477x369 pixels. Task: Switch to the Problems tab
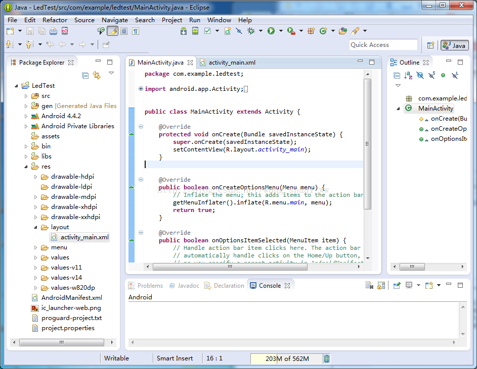coord(146,286)
